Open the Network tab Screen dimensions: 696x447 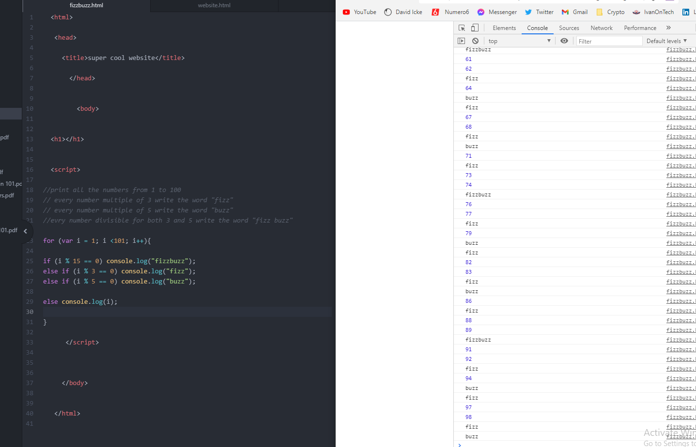pos(602,28)
